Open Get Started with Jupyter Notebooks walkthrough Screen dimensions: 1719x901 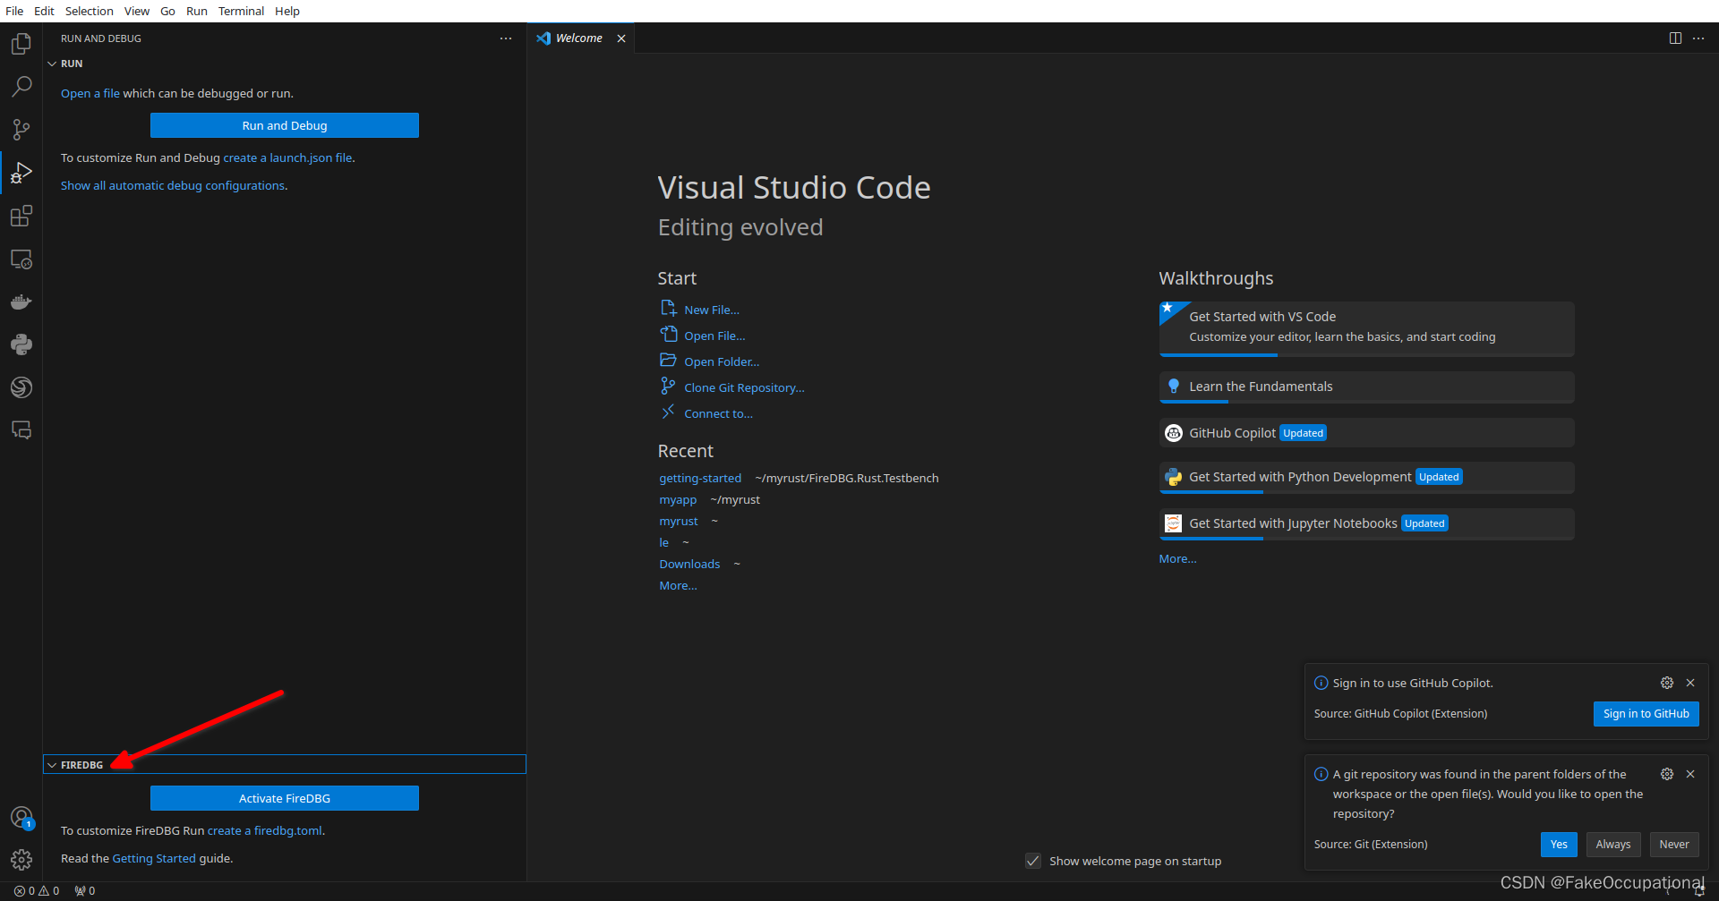1366,523
